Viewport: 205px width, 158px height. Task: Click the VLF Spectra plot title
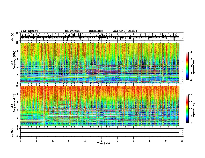[x=29, y=31]
